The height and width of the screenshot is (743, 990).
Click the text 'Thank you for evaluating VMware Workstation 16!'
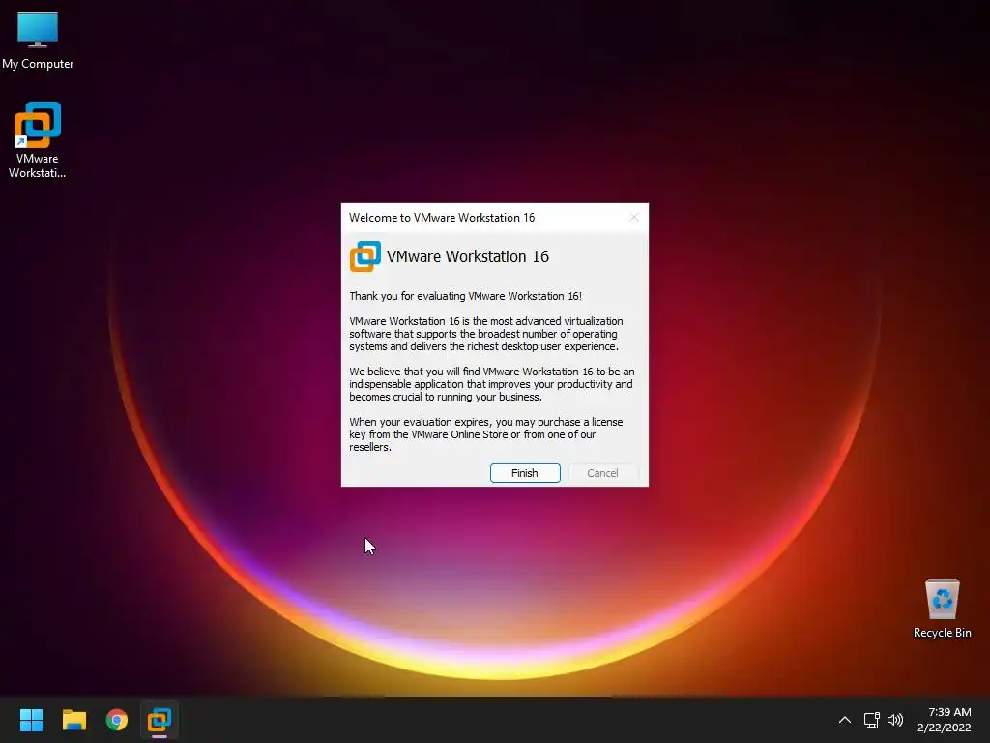(x=465, y=296)
